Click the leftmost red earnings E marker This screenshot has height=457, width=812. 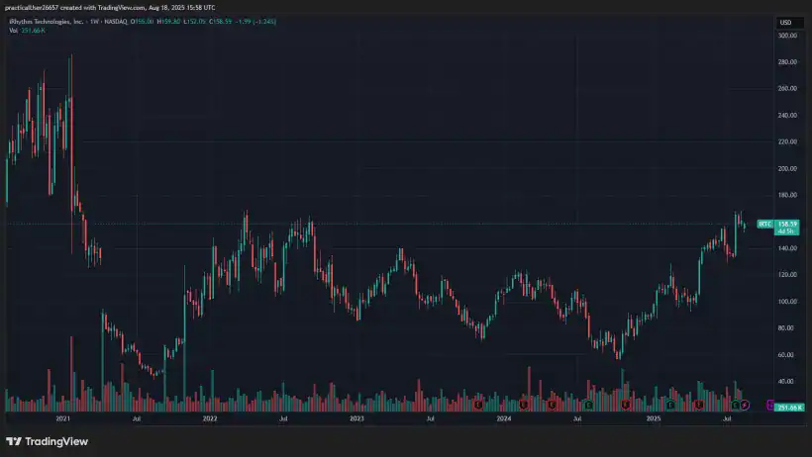click(x=478, y=405)
